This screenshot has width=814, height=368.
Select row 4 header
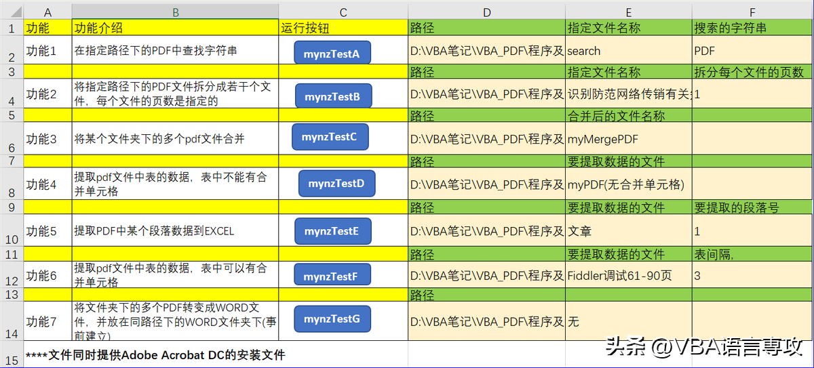(x=12, y=94)
